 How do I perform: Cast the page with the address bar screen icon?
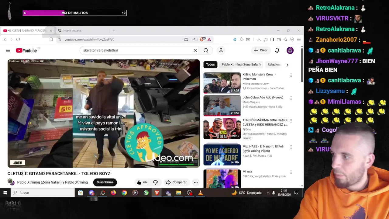click(186, 40)
